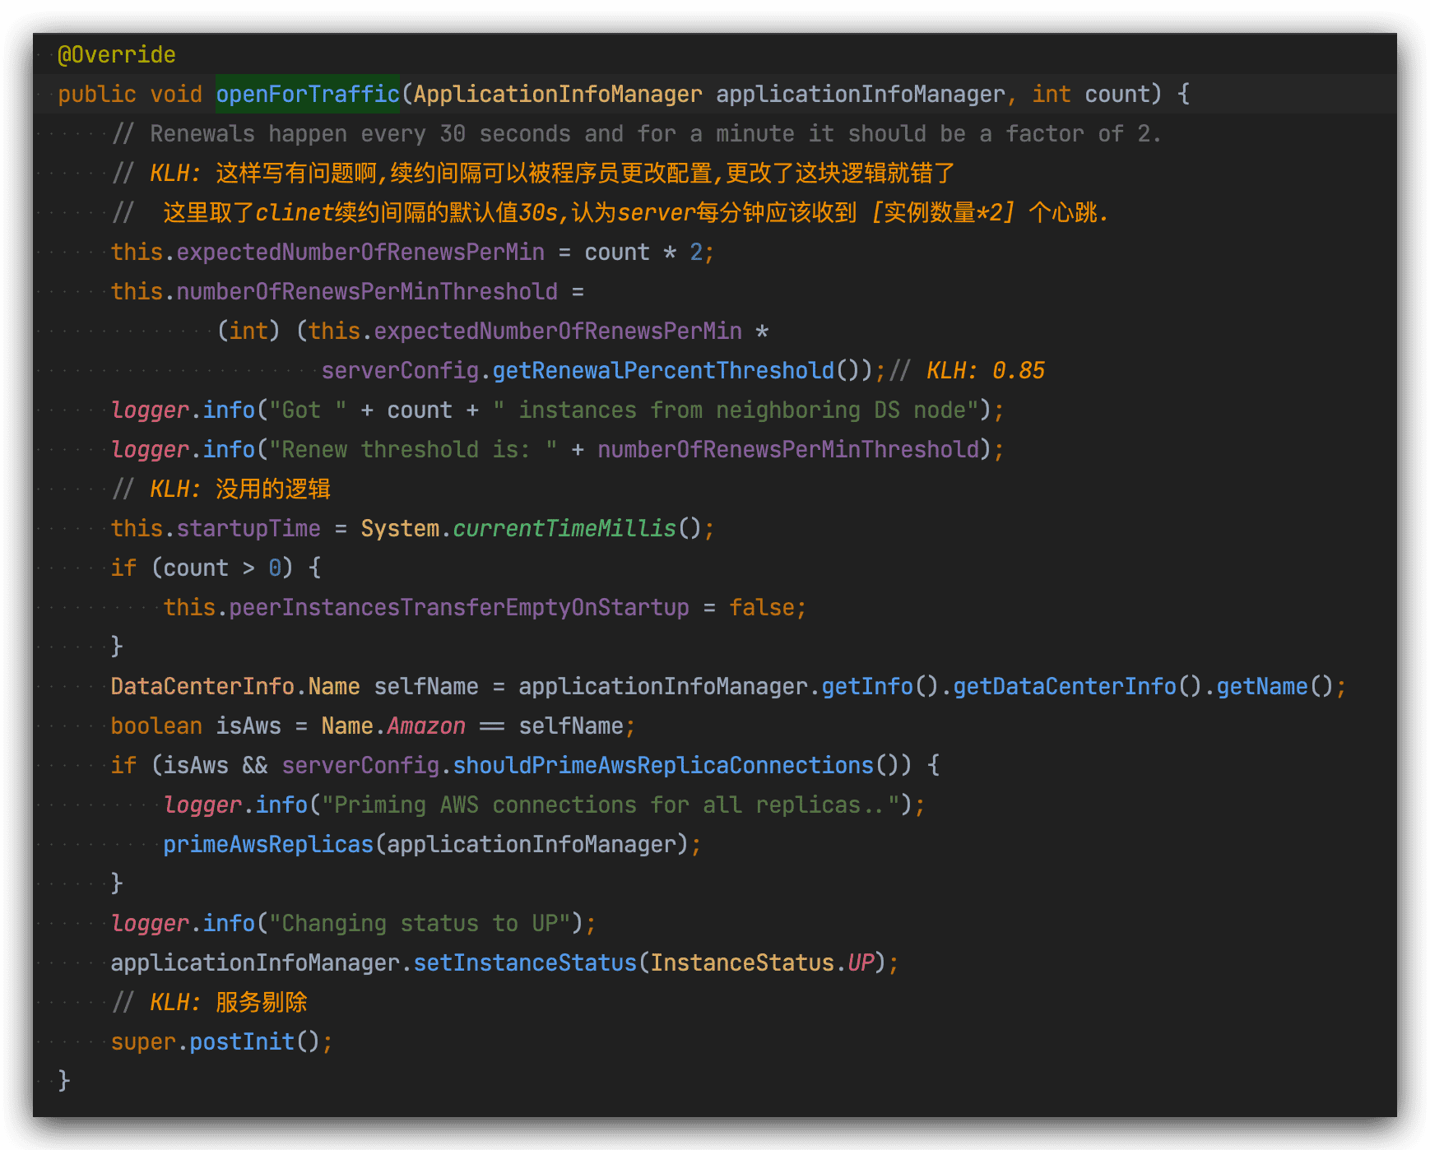1430x1150 pixels.
Task: Click the 'KLH: 服务剔除' comment
Action: [209, 1002]
